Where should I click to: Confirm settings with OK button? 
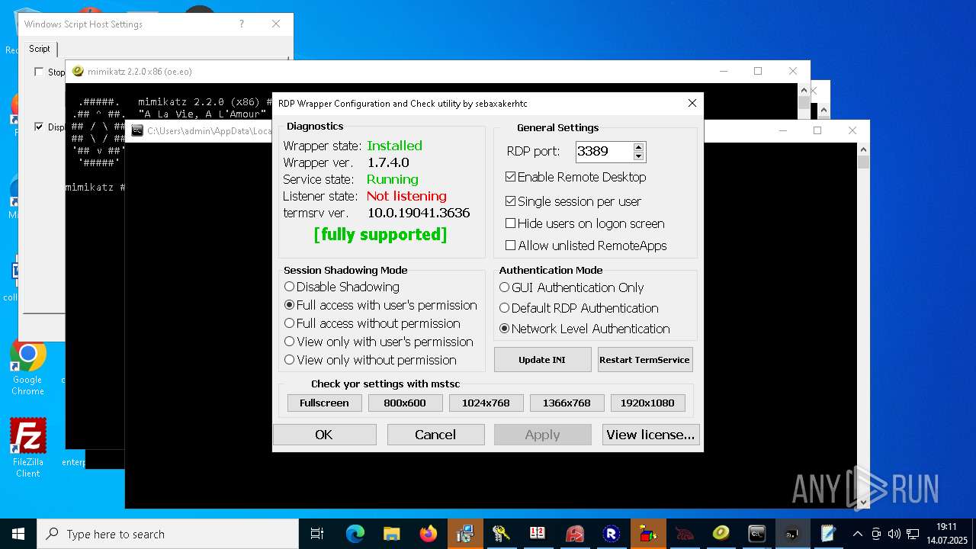pos(324,435)
